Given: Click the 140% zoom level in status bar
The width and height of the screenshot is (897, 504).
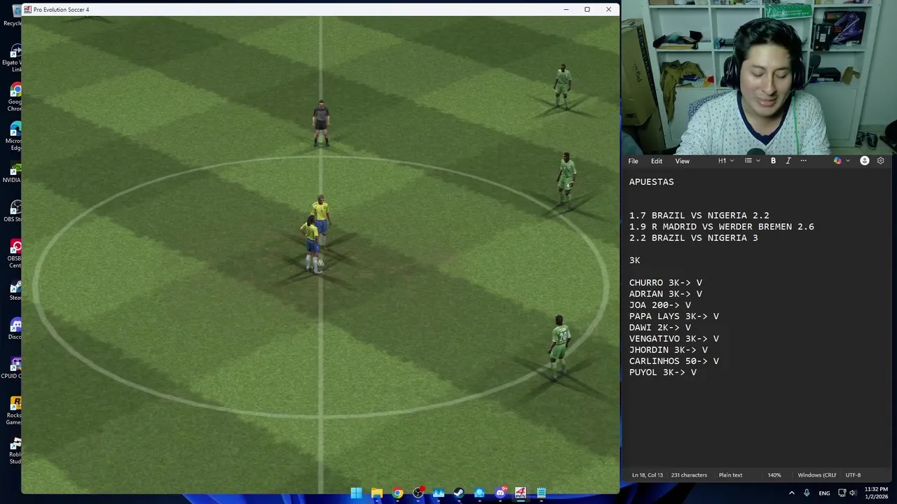Looking at the screenshot, I should click(774, 475).
